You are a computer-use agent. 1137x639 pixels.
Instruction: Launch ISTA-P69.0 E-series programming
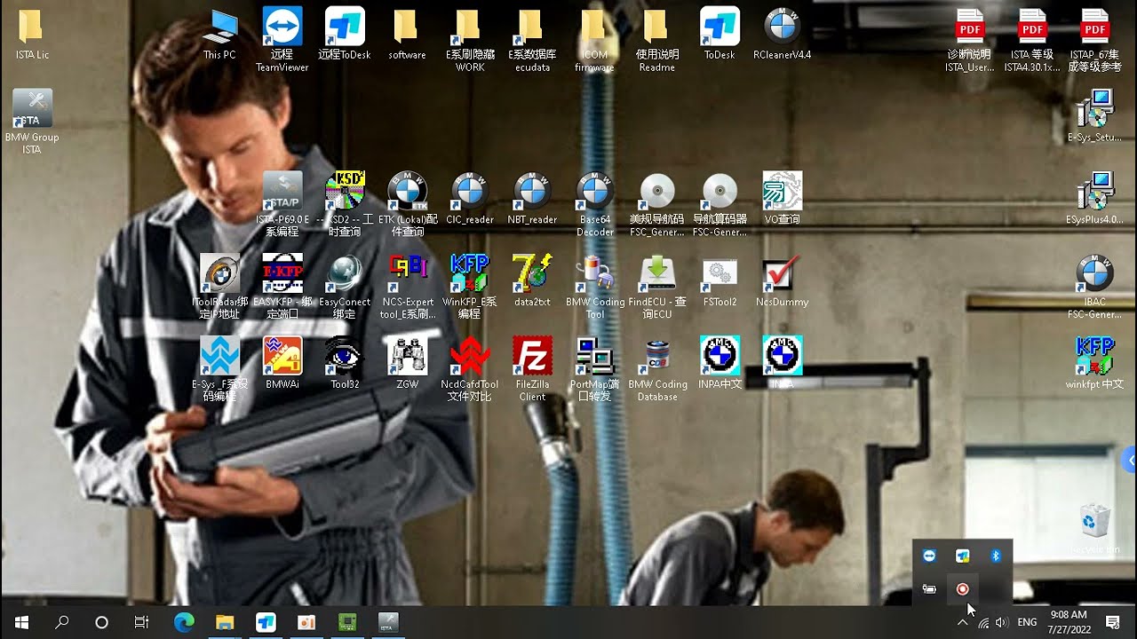pos(282,204)
